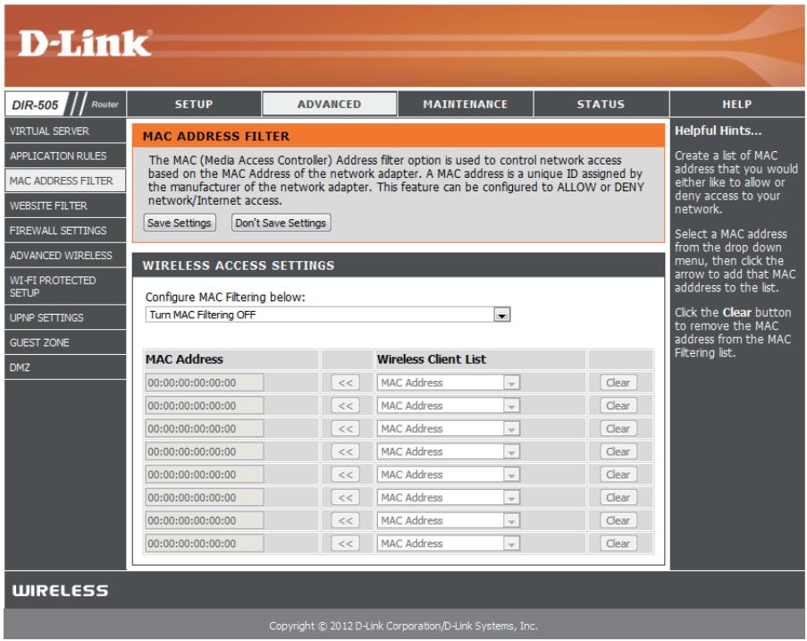Screen dimensions: 807x641
Task: Clear the second row MAC entry
Action: click(618, 406)
